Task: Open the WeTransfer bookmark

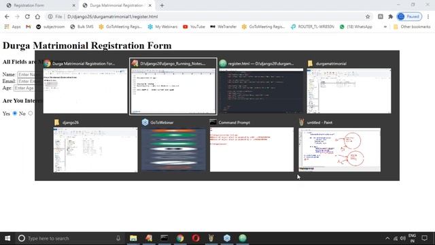Action: click(x=223, y=27)
